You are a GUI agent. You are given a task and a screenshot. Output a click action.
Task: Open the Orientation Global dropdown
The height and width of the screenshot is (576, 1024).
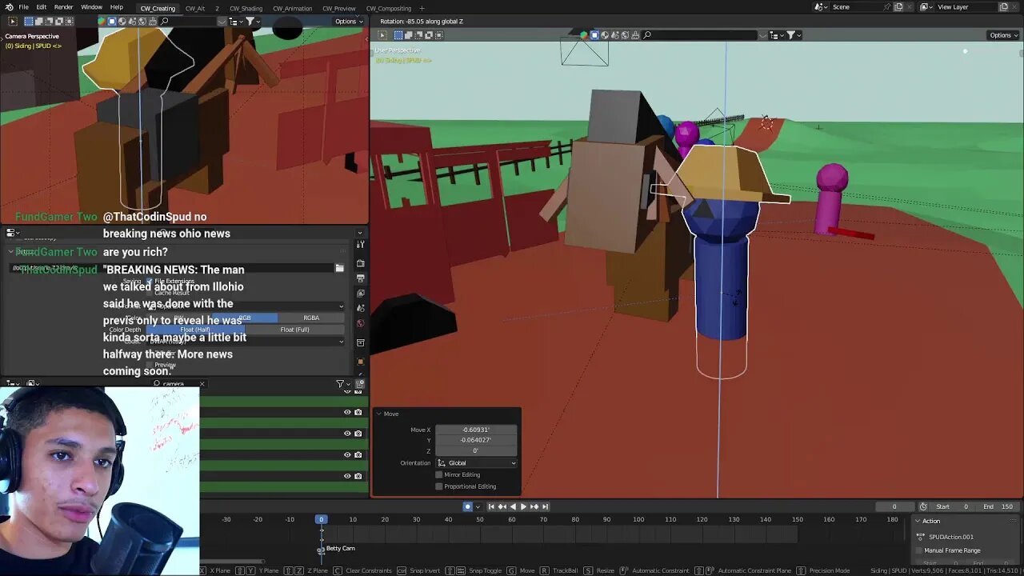tap(476, 462)
